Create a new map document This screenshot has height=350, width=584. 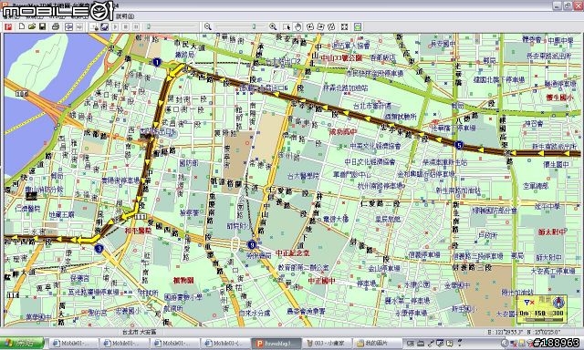coord(22,26)
